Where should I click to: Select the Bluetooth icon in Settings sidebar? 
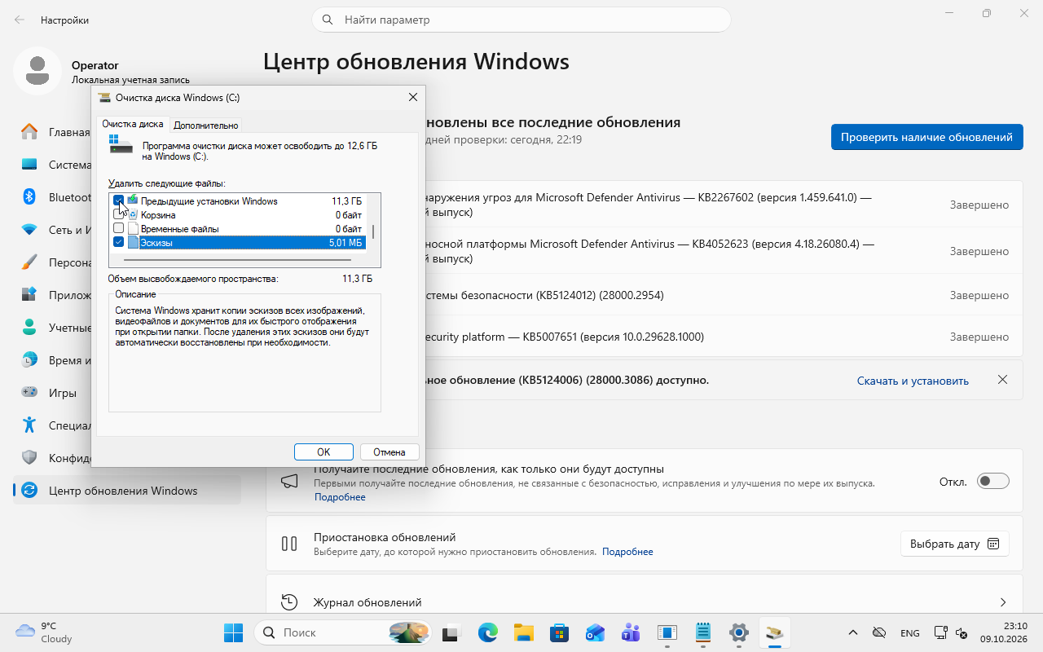point(29,197)
